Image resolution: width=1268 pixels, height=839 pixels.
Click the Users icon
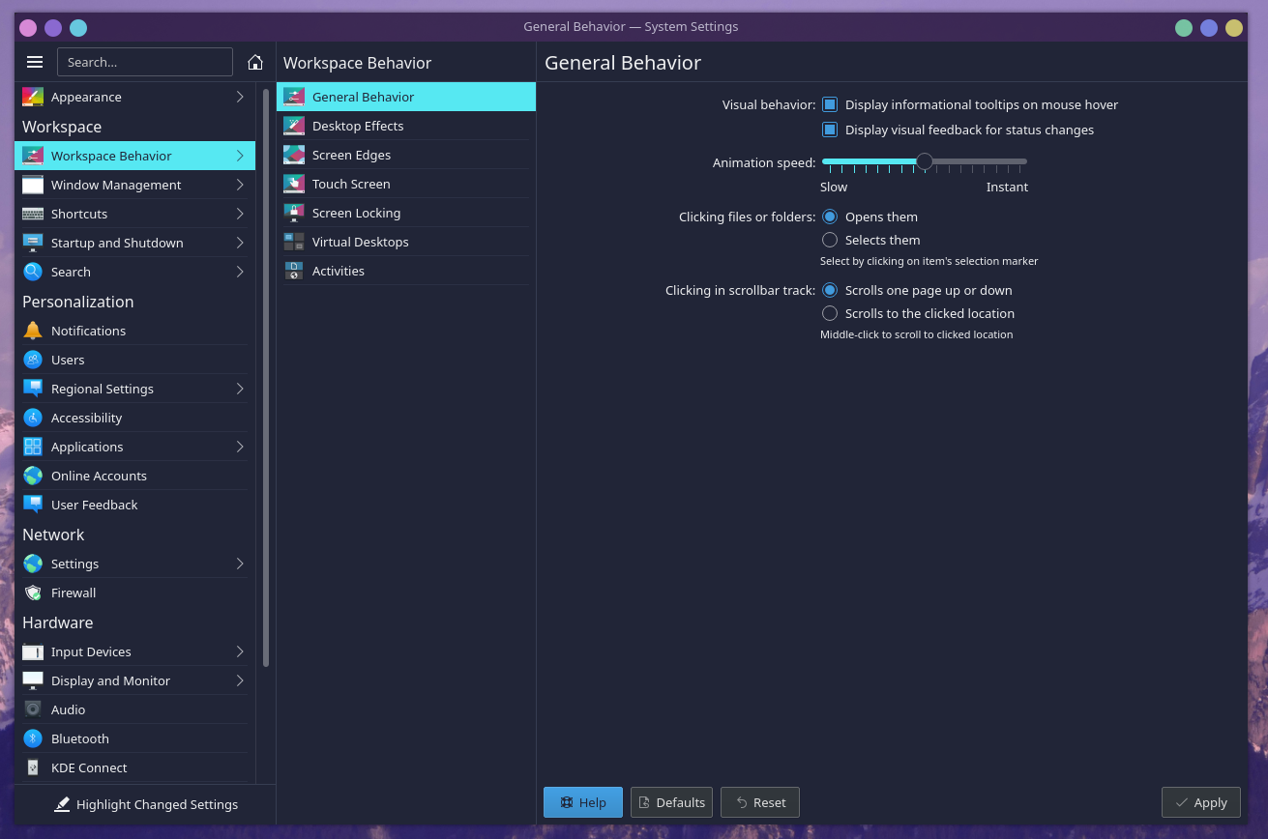point(33,360)
